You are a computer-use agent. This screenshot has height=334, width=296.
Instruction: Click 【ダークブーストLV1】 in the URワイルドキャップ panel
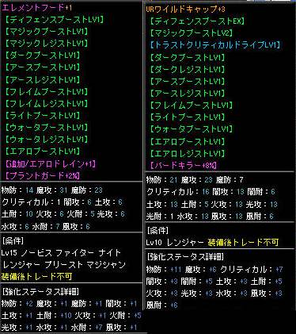click(x=188, y=57)
